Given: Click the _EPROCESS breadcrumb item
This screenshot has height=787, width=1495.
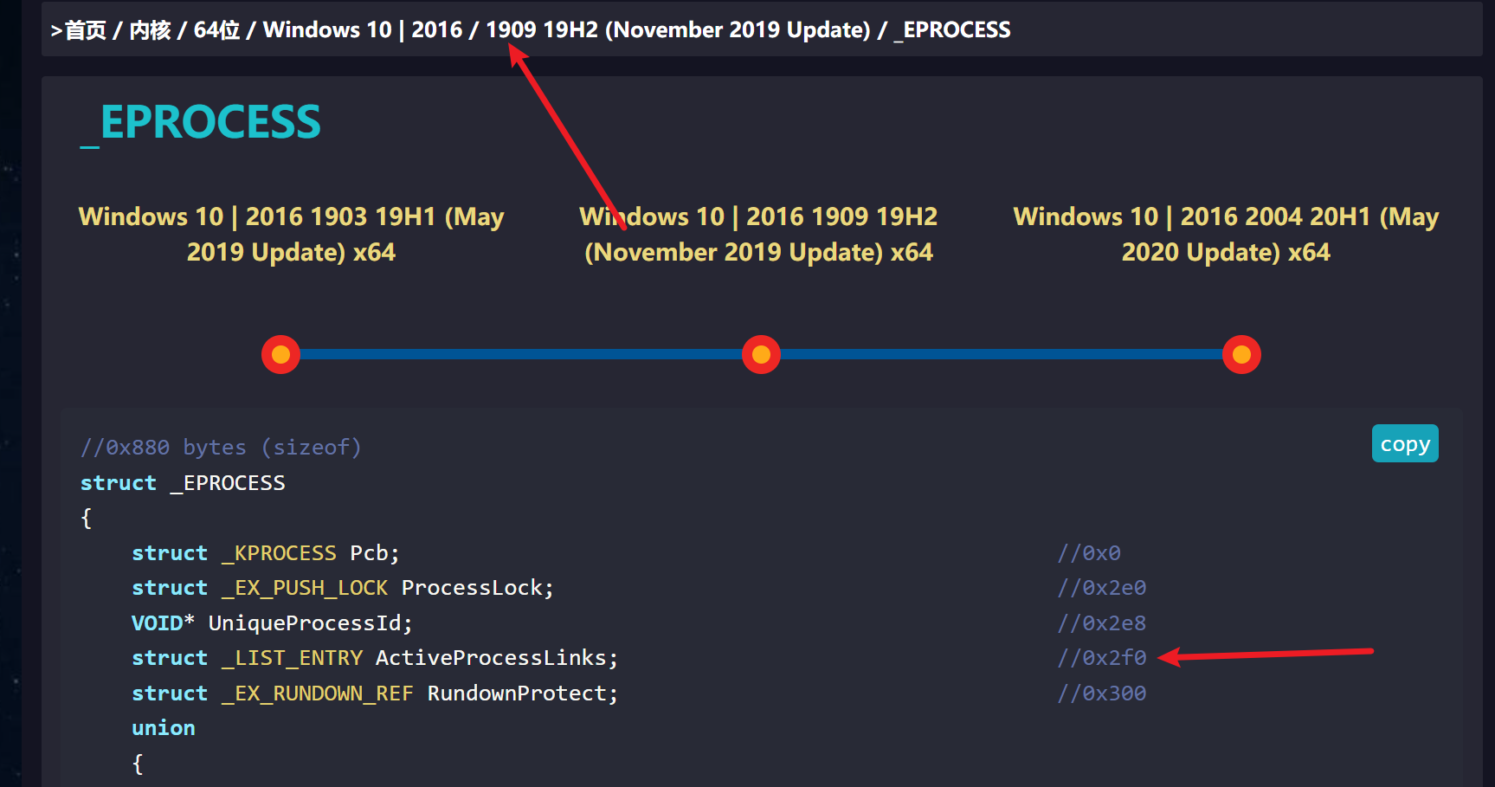Looking at the screenshot, I should click(952, 30).
